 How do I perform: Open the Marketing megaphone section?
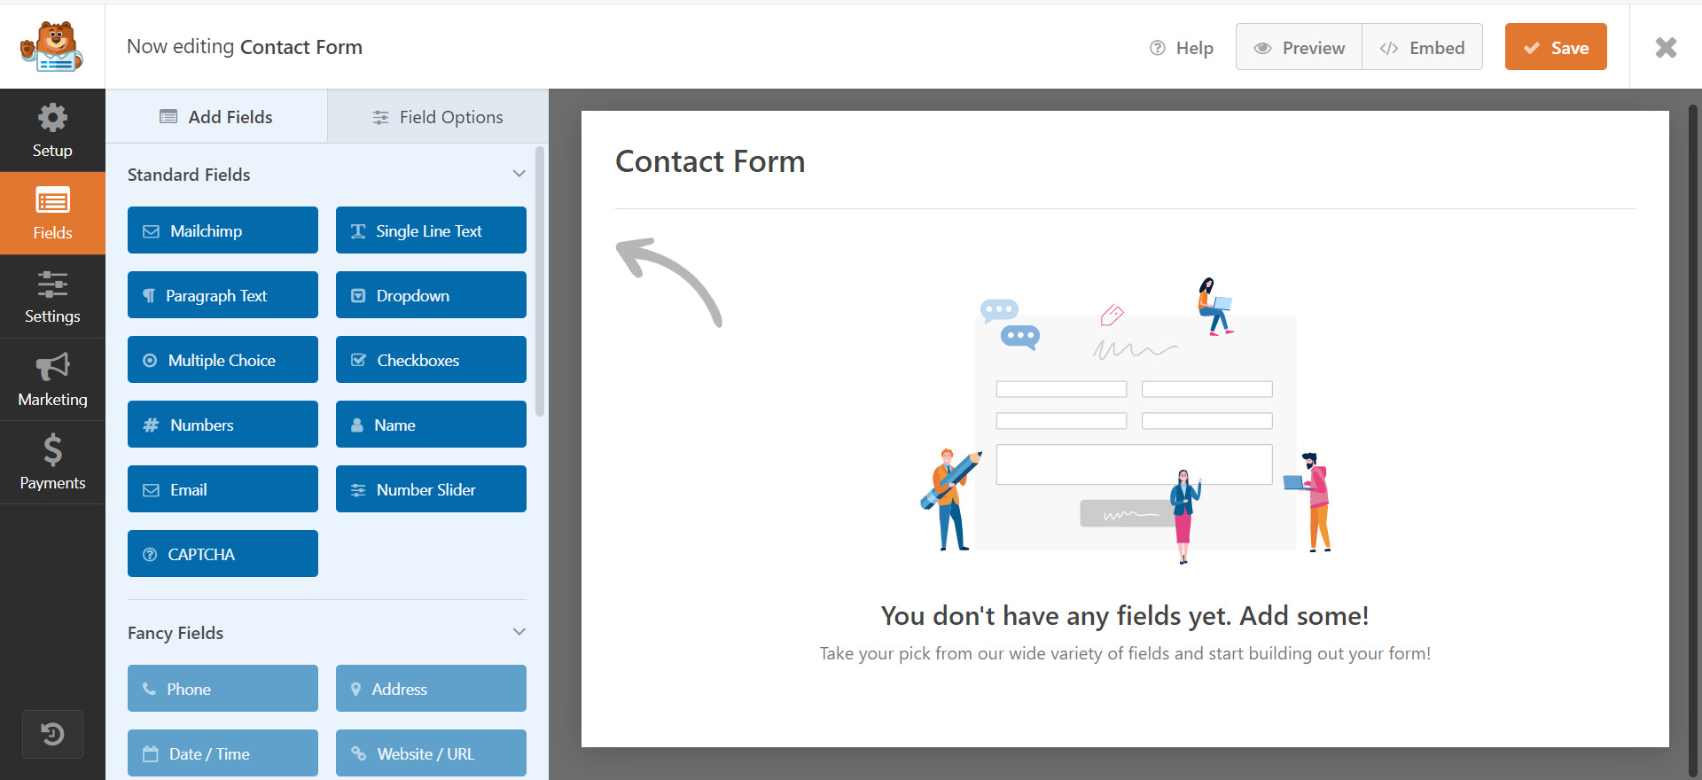coord(52,379)
